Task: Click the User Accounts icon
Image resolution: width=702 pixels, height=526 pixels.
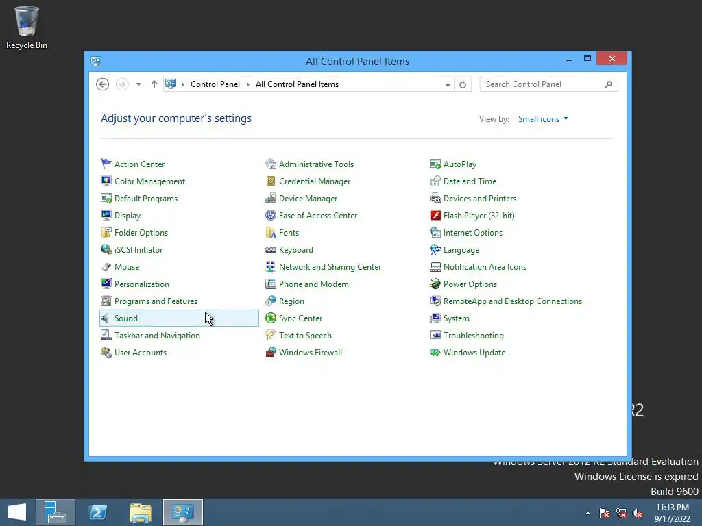Action: coord(106,353)
